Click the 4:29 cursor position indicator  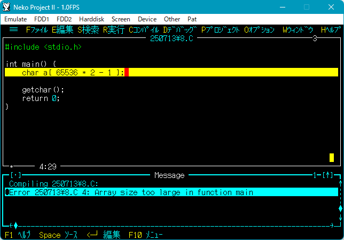(48, 167)
